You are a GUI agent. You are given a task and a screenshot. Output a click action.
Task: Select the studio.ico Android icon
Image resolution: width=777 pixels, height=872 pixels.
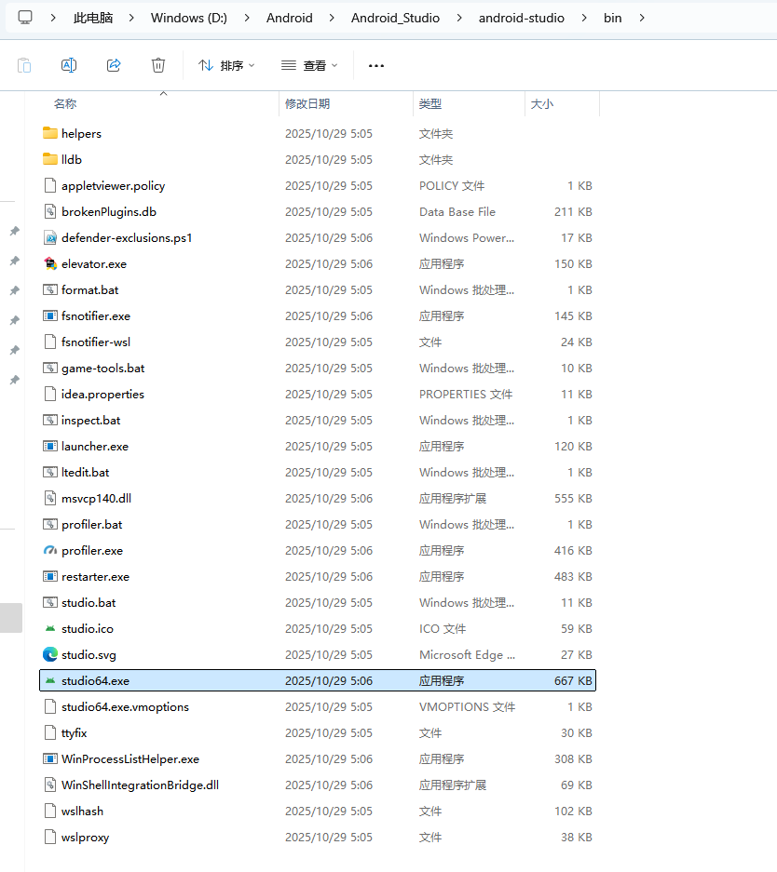pyautogui.click(x=50, y=628)
